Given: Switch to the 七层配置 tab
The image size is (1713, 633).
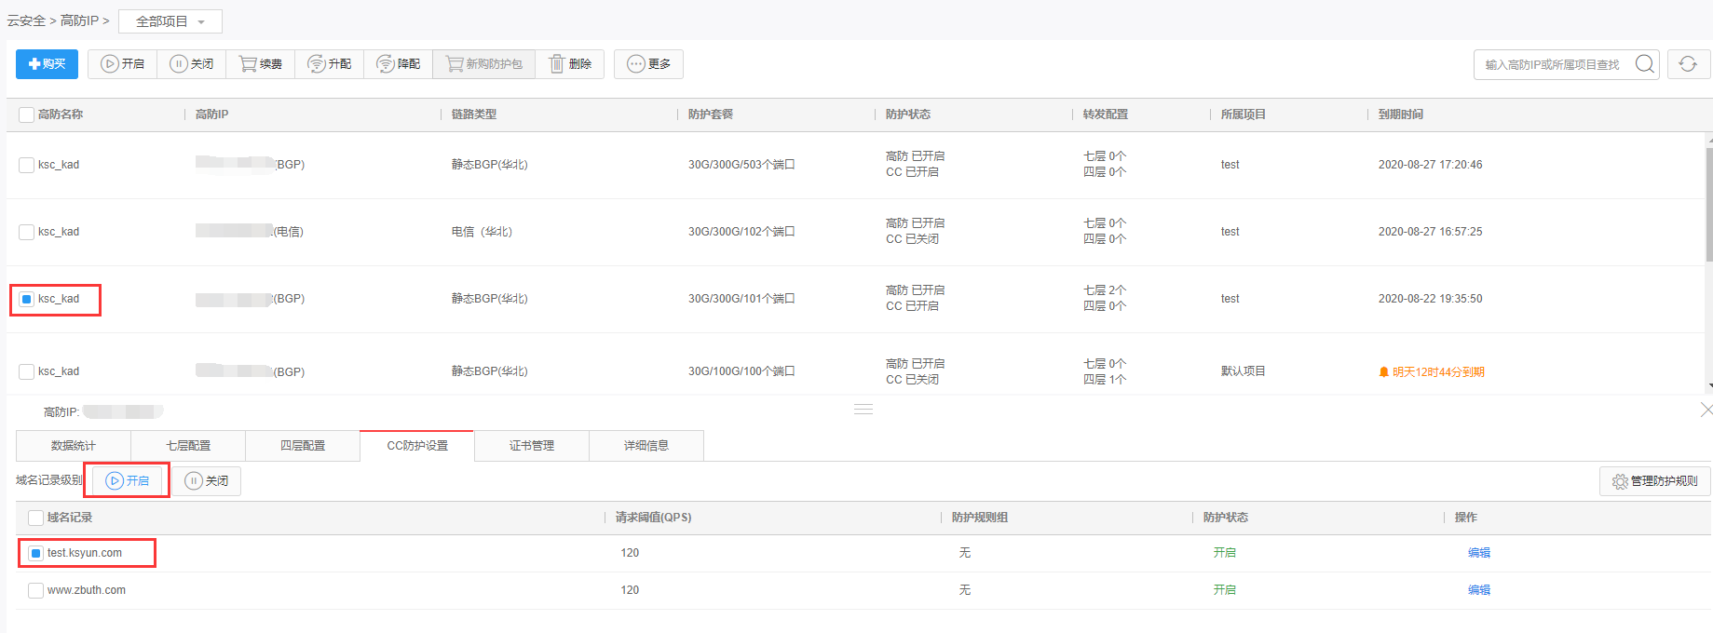Looking at the screenshot, I should click(188, 446).
